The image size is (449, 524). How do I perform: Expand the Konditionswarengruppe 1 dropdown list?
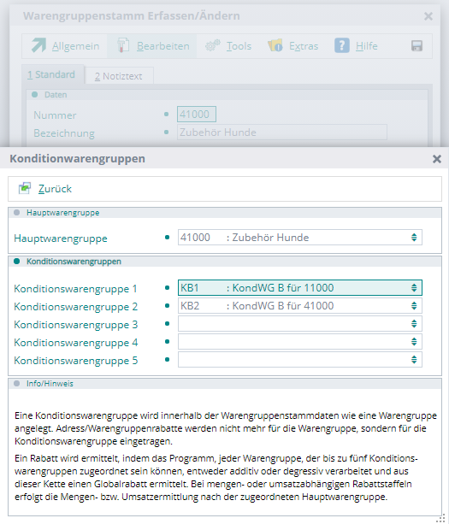tap(414, 288)
